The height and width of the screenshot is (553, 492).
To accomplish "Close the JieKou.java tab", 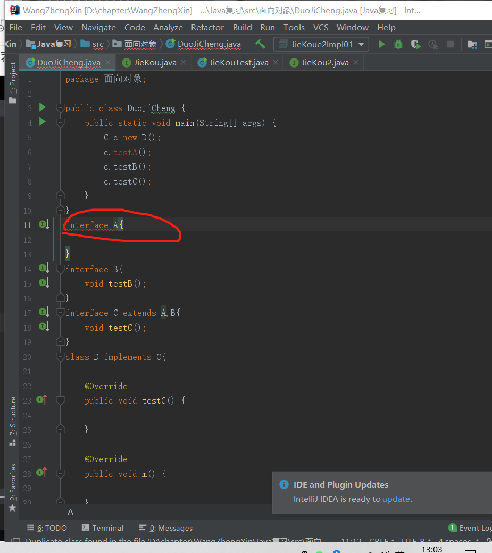I will 184,62.
